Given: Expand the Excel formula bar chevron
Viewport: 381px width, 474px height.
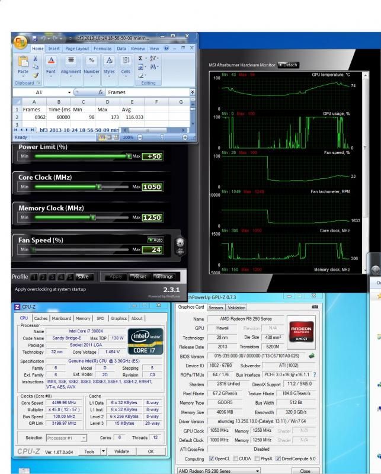Looking at the screenshot, I should pos(193,92).
